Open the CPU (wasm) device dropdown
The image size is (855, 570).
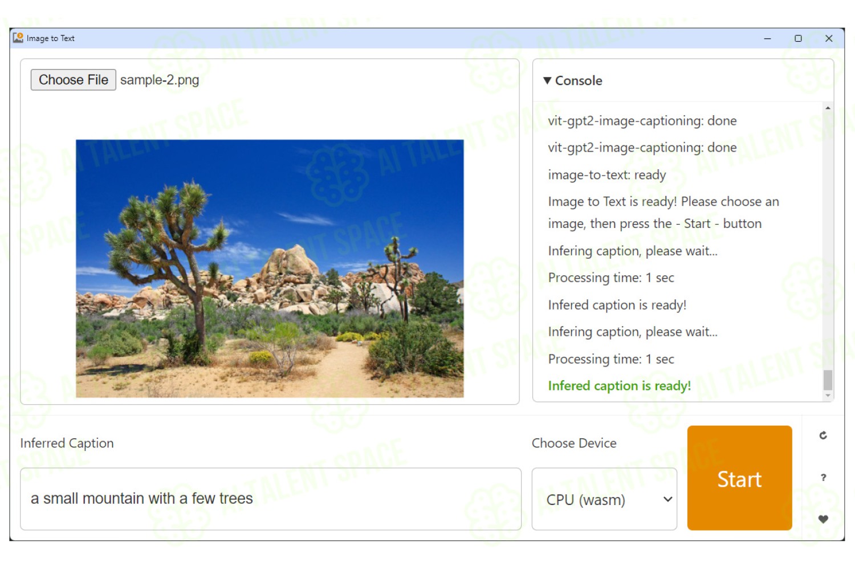[604, 499]
